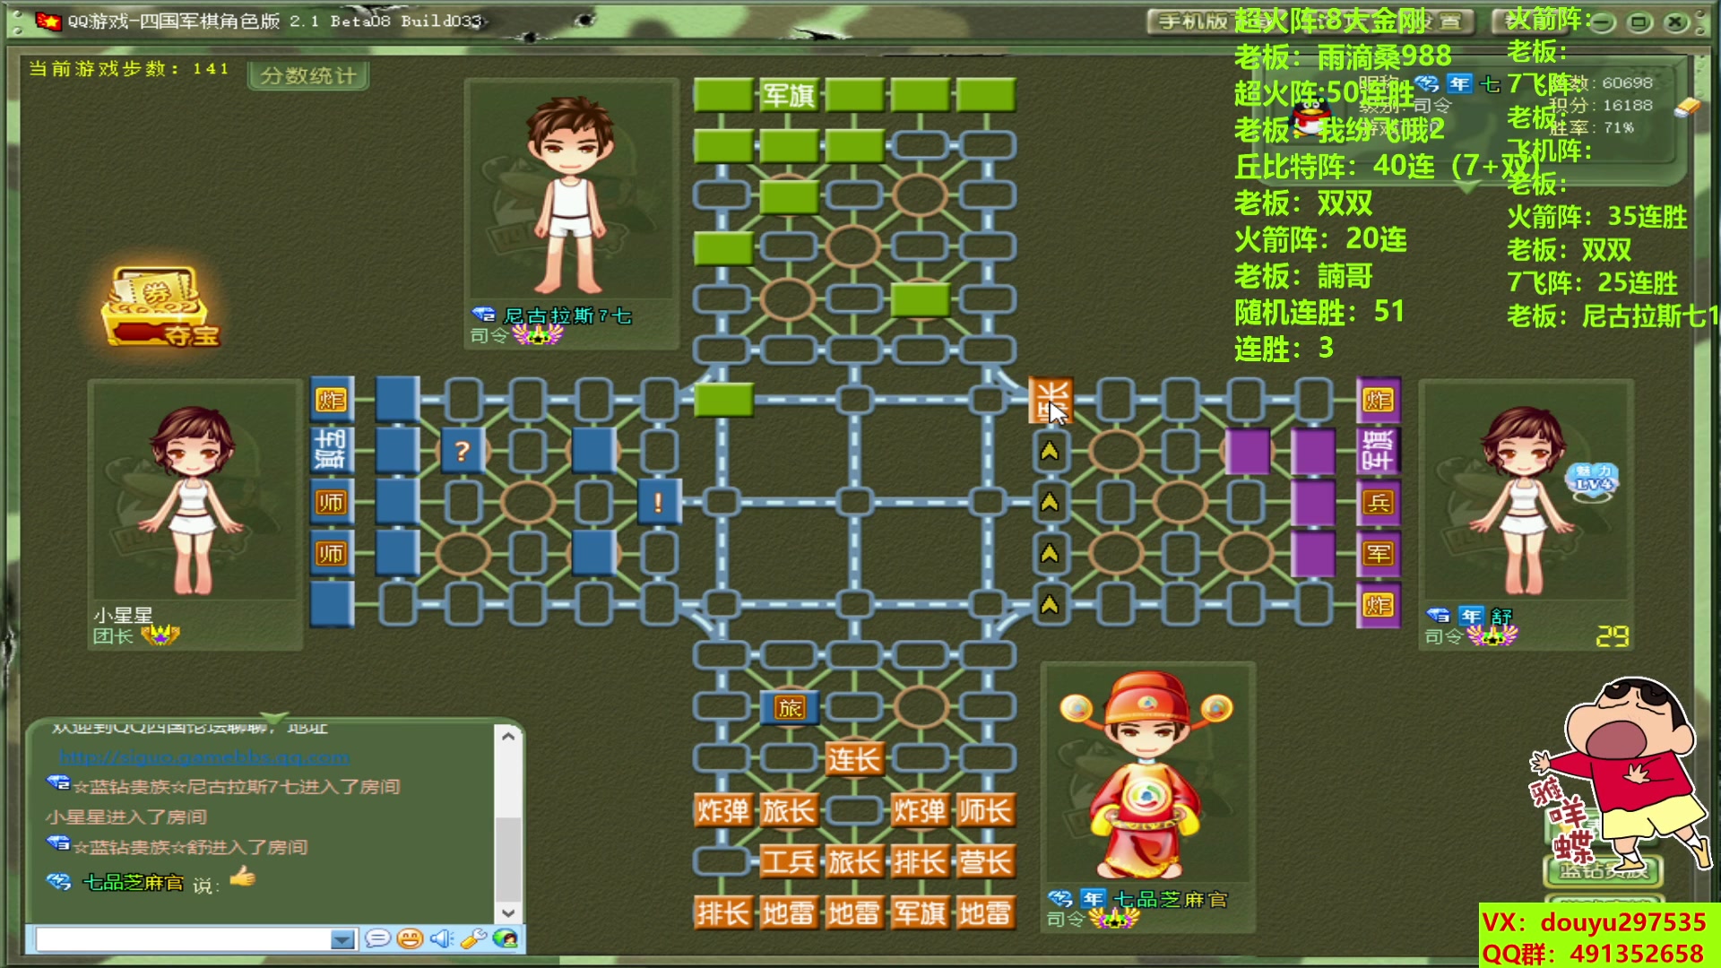Open the emoji smiley picker
This screenshot has width=1721, height=968.
[410, 938]
